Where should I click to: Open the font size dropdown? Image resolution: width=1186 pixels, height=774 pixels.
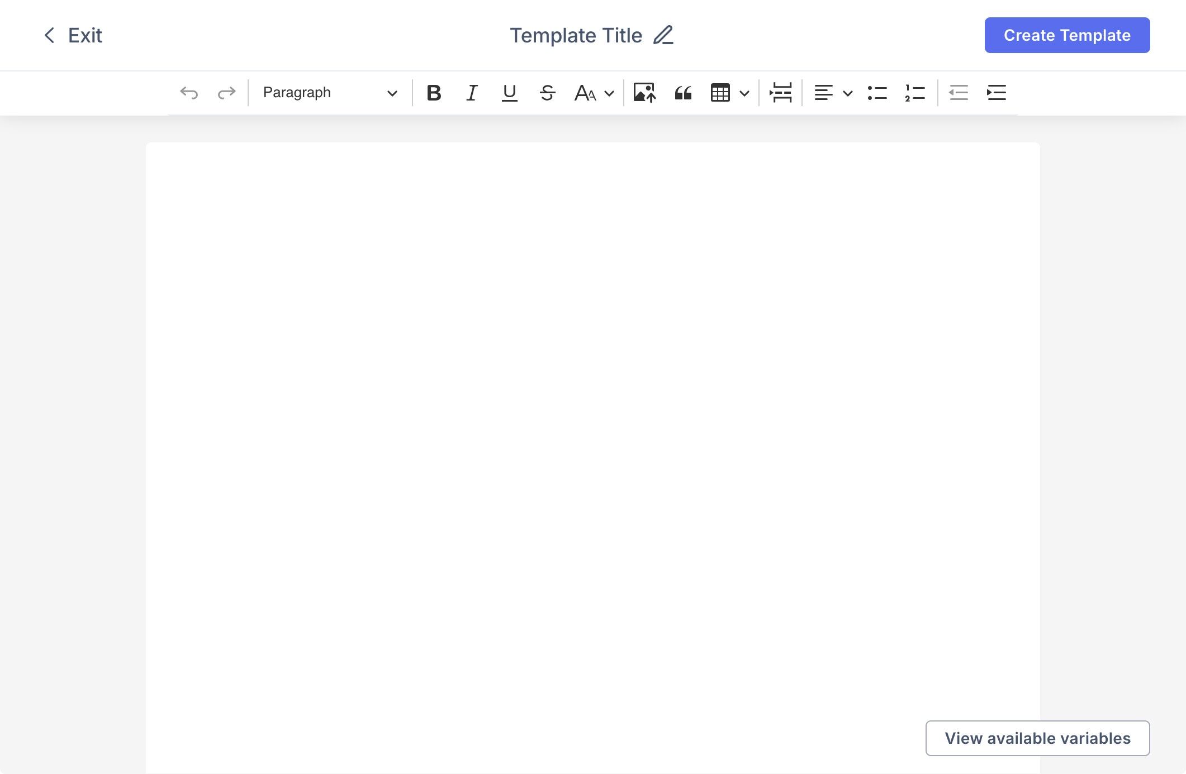(594, 93)
